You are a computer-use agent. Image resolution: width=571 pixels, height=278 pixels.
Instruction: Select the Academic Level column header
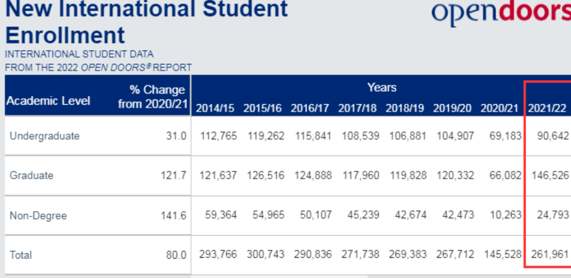point(48,101)
